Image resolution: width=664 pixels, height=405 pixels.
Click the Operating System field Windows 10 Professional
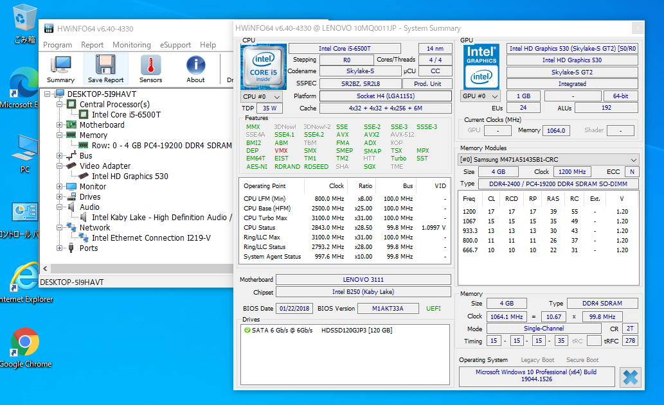click(537, 376)
